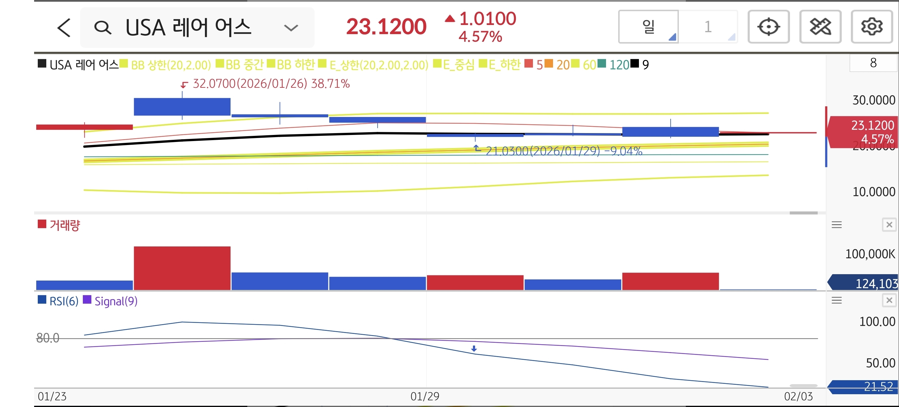Screen dimensions: 899x407
Task: Open the 일 period dropdown
Action: point(648,27)
